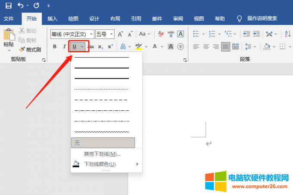
Task: Click the Save icon in title bar
Action: tap(8, 6)
